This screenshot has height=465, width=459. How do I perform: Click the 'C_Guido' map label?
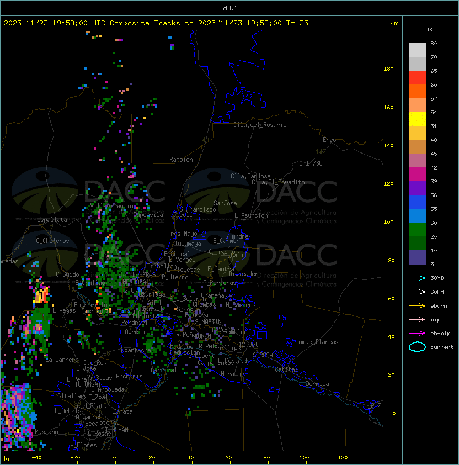(67, 274)
